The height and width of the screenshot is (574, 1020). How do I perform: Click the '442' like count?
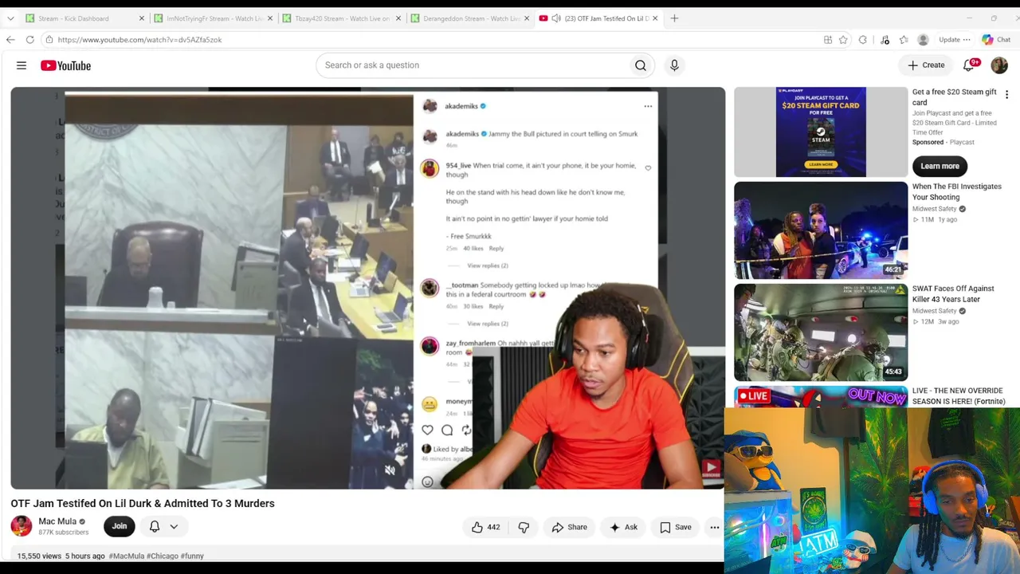click(494, 527)
